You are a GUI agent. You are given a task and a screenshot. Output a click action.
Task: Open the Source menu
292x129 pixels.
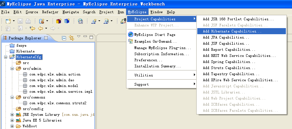(x=32, y=12)
